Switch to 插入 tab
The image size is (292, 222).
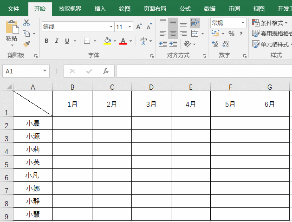point(100,8)
